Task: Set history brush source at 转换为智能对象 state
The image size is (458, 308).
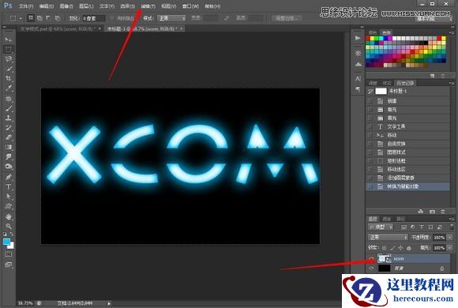Action: [x=370, y=186]
